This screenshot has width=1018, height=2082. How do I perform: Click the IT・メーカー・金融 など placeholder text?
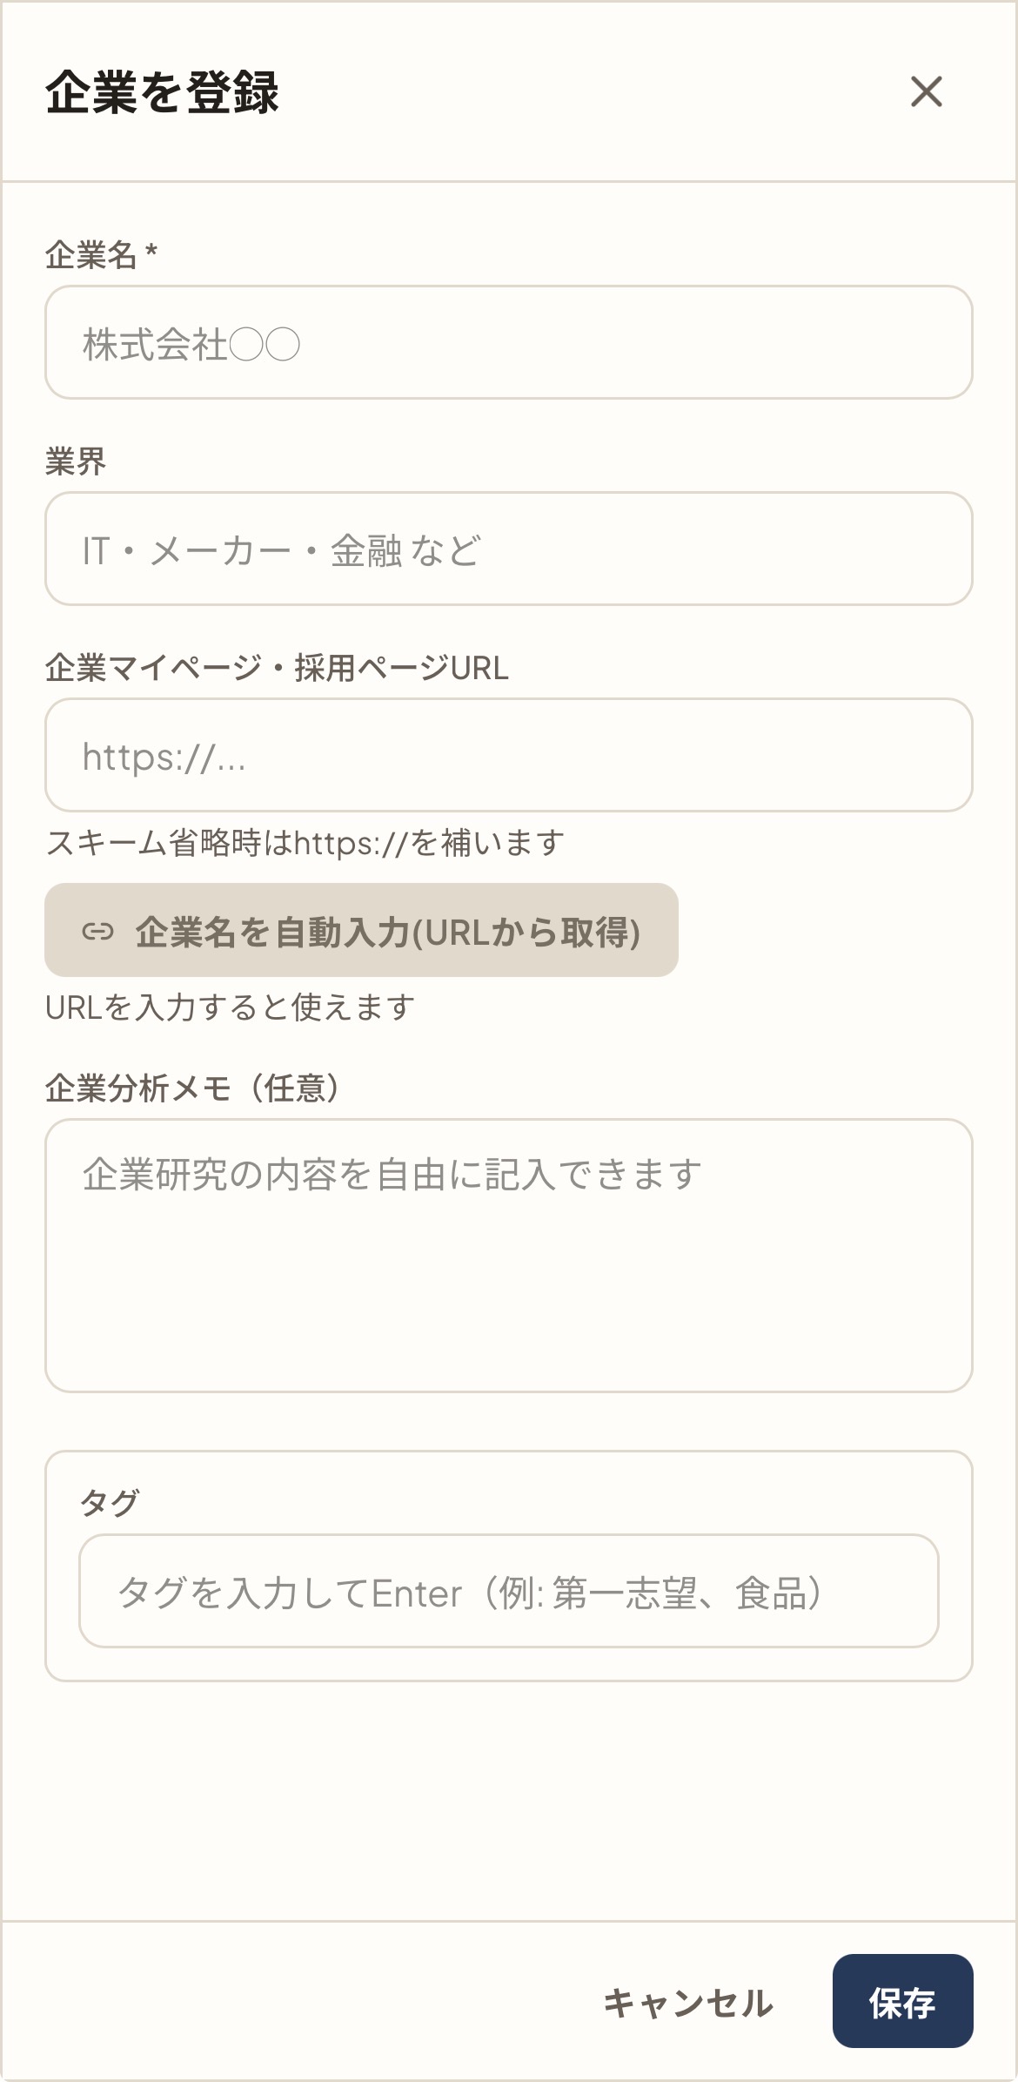point(281,550)
